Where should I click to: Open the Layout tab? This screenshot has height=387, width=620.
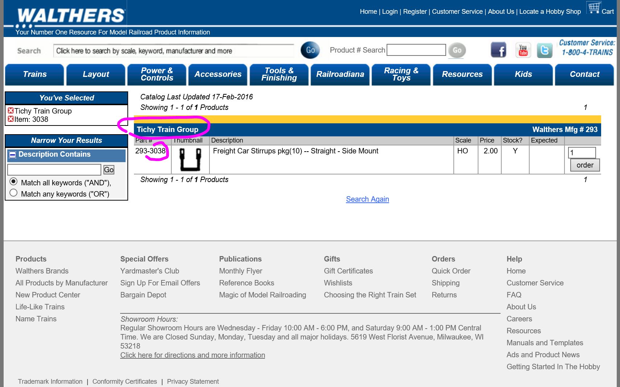[x=96, y=74]
